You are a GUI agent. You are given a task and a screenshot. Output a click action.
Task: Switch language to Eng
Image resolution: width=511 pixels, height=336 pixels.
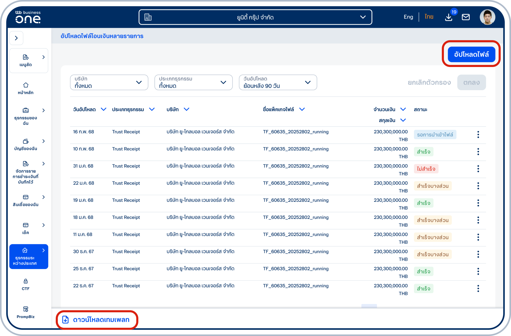tap(408, 17)
